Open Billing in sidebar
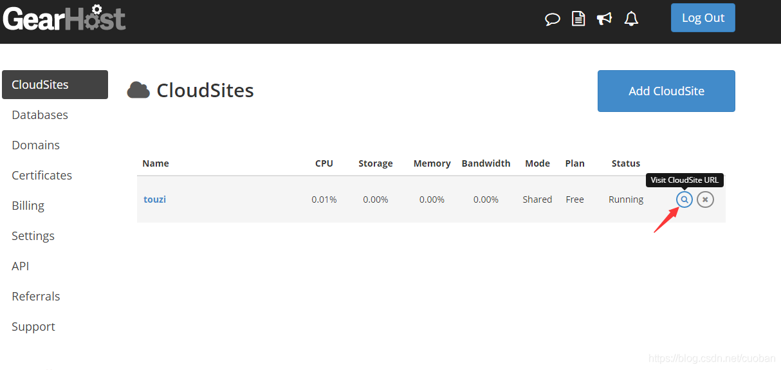The width and height of the screenshot is (781, 370). coord(28,206)
